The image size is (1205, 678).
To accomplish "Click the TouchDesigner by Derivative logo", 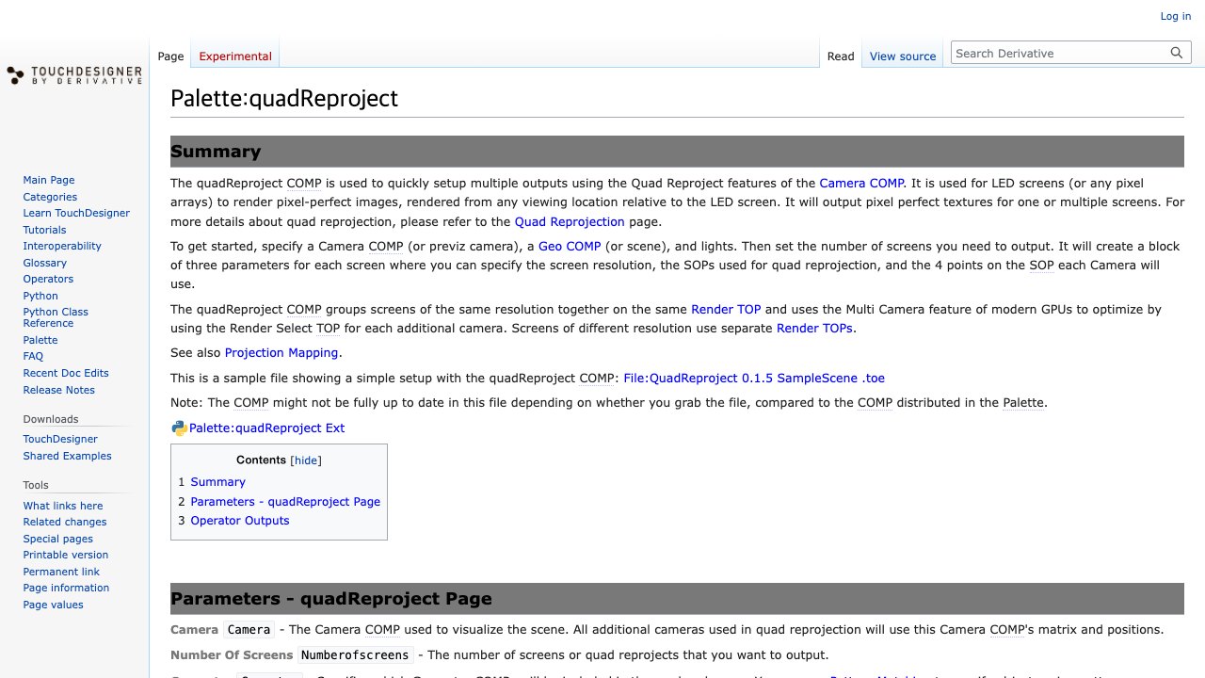I will point(74,75).
